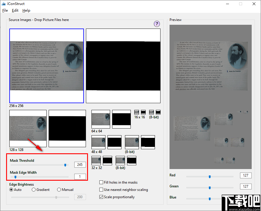
Task: Select the 32 x 32 image thumbnail
Action: tap(96, 161)
